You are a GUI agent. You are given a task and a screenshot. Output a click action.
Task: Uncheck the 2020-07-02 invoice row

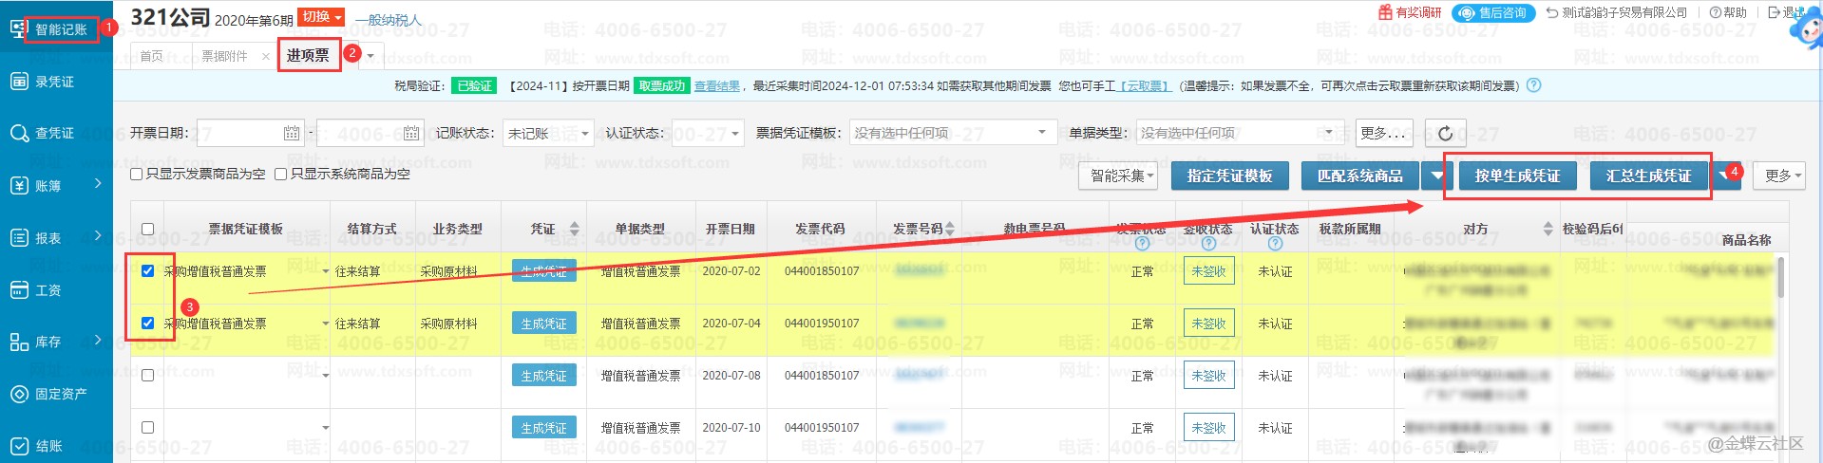point(147,271)
